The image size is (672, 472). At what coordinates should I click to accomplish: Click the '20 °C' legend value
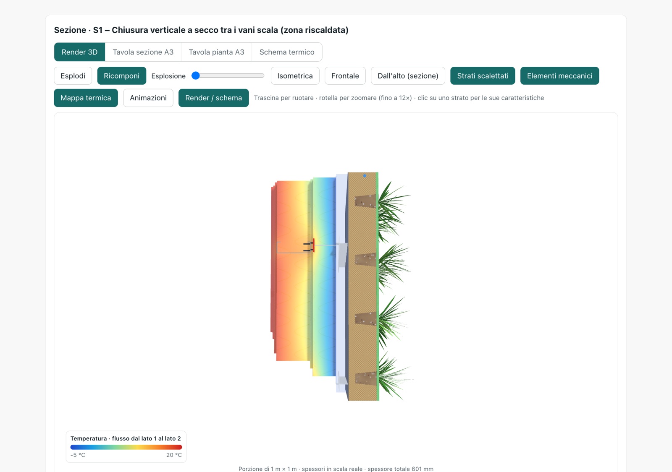[174, 455]
